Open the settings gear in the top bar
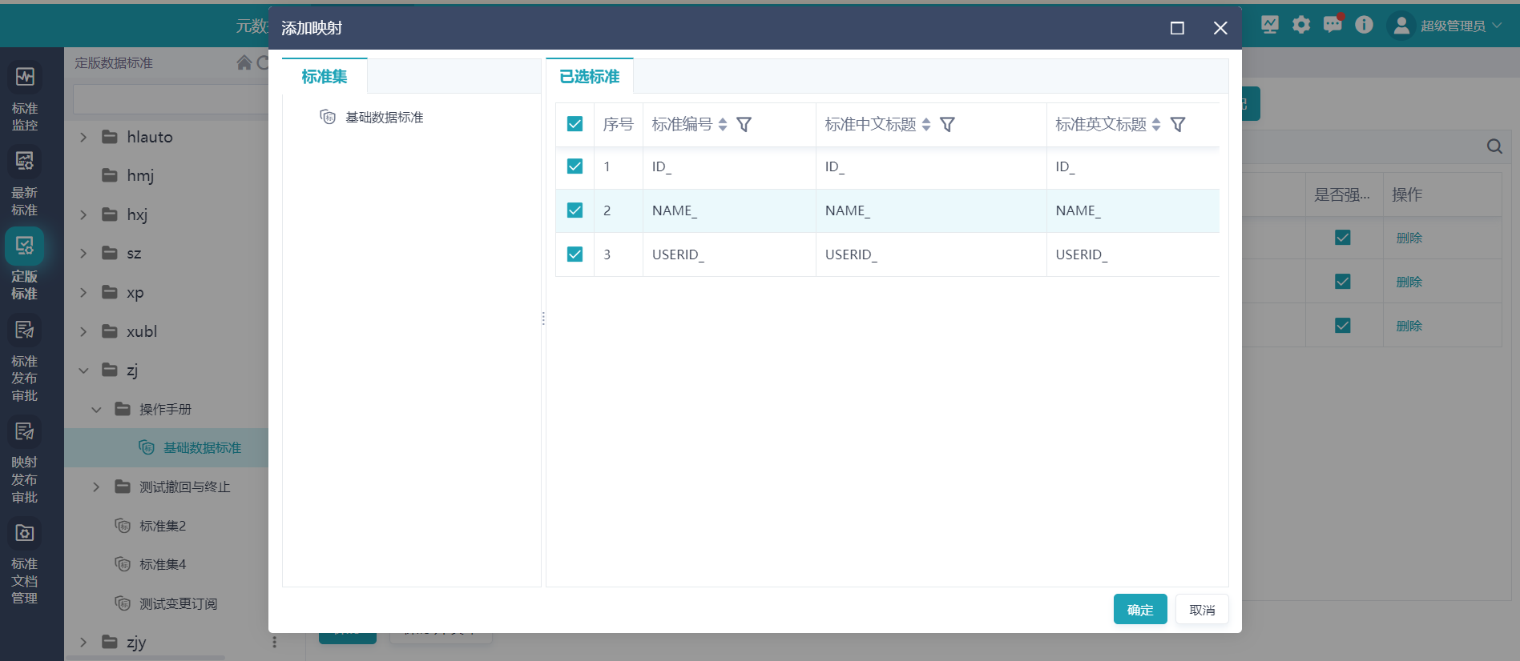The height and width of the screenshot is (661, 1520). tap(1301, 25)
